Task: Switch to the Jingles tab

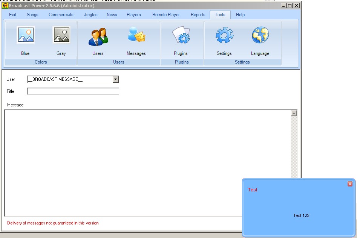Action: [x=90, y=15]
